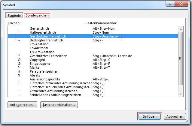Select the Bedingter Trennstrich row
Screen dimensions: 192x126
pos(93,40)
